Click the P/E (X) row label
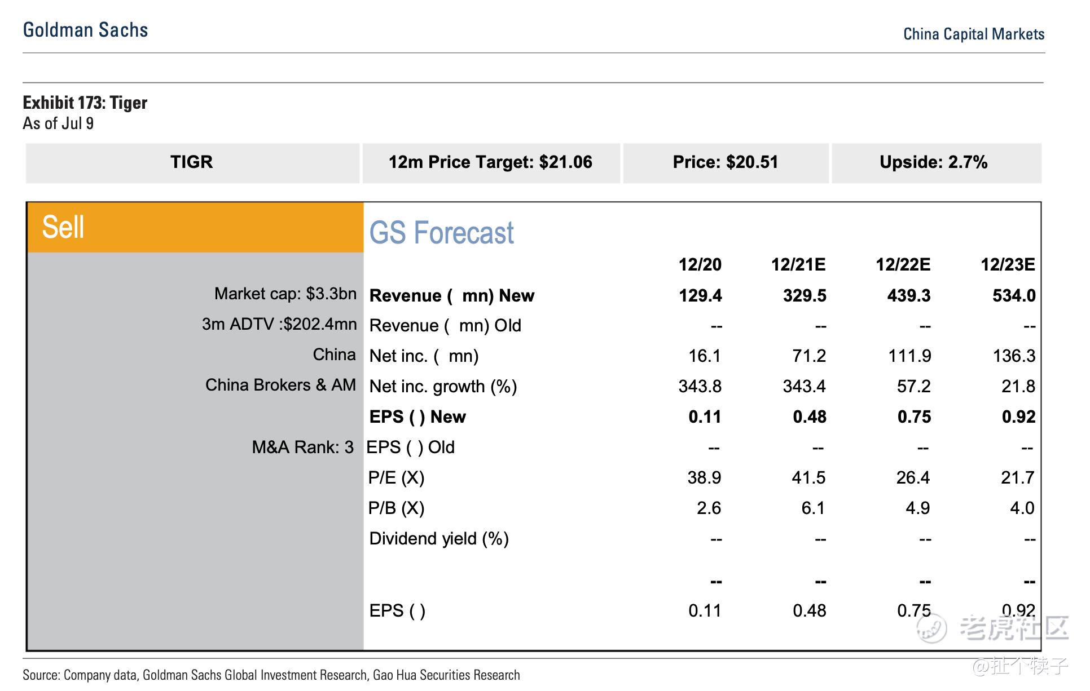This screenshot has height=691, width=1090. (x=396, y=478)
